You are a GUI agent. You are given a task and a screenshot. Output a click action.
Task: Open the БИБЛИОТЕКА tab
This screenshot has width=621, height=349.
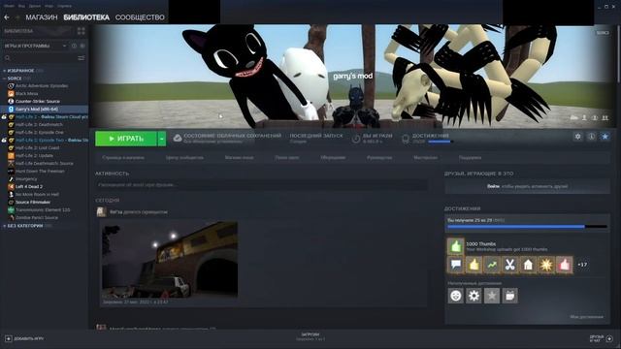pyautogui.click(x=86, y=17)
